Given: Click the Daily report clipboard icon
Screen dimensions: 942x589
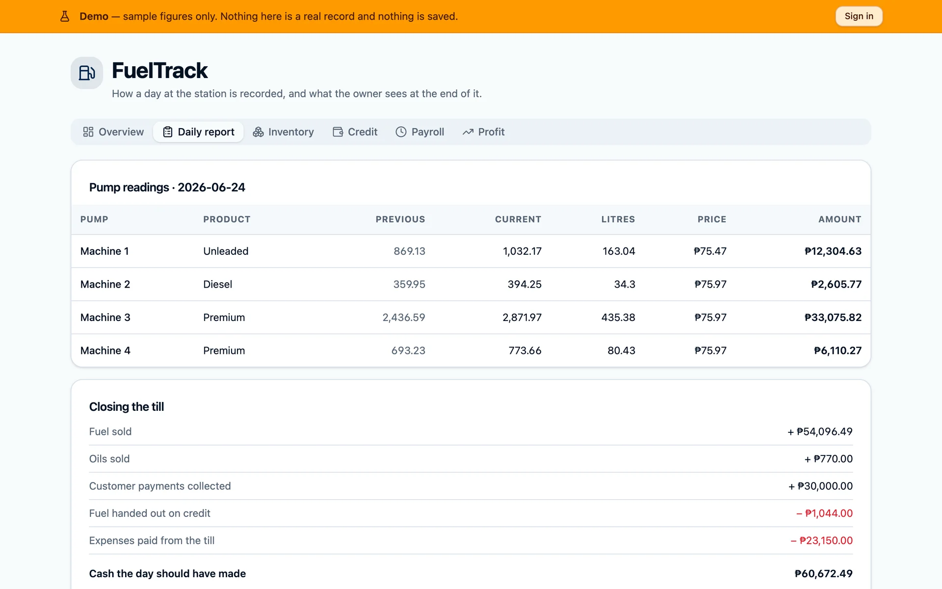Looking at the screenshot, I should [x=168, y=132].
